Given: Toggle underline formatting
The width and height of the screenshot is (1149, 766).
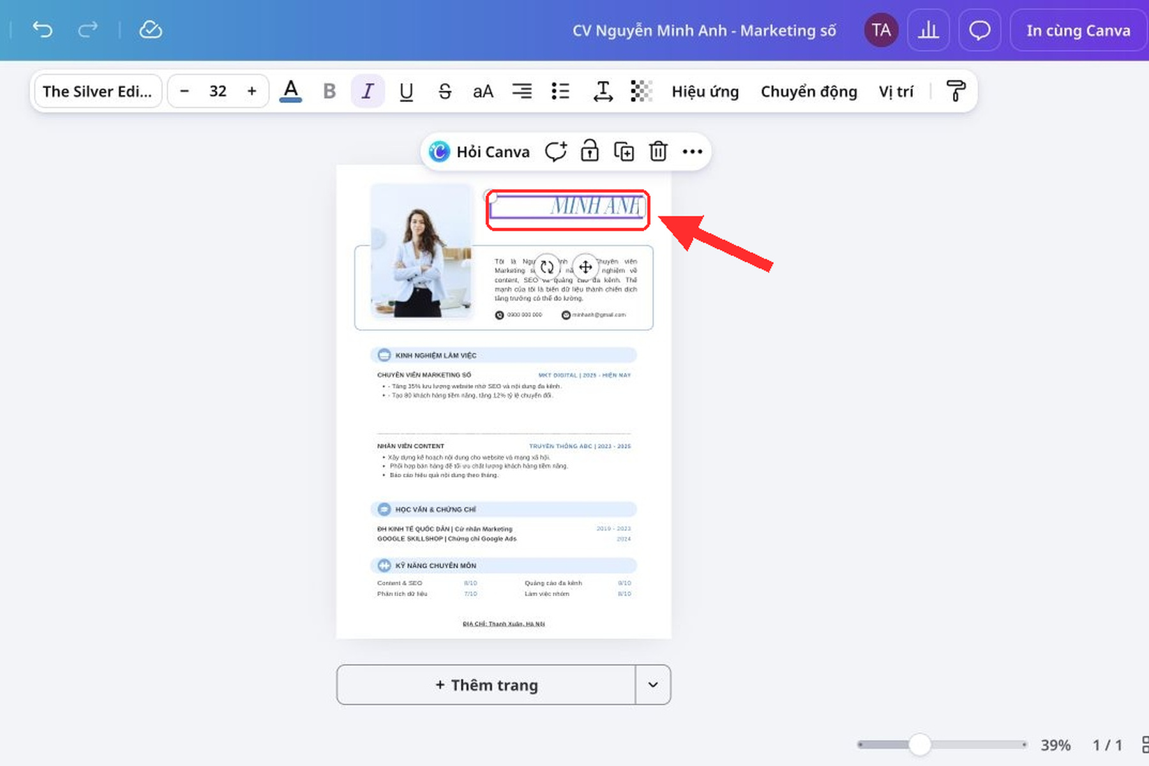Looking at the screenshot, I should [406, 91].
